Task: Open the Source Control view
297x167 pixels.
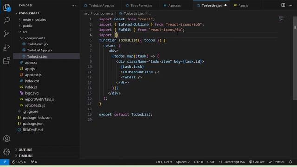Action: click(x=6, y=34)
